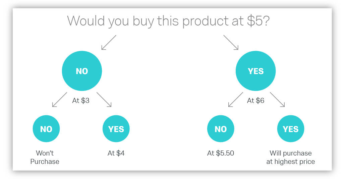Click the arrow from large NO to small YES
Viewport: 347px width, 179px height.
coord(104,100)
